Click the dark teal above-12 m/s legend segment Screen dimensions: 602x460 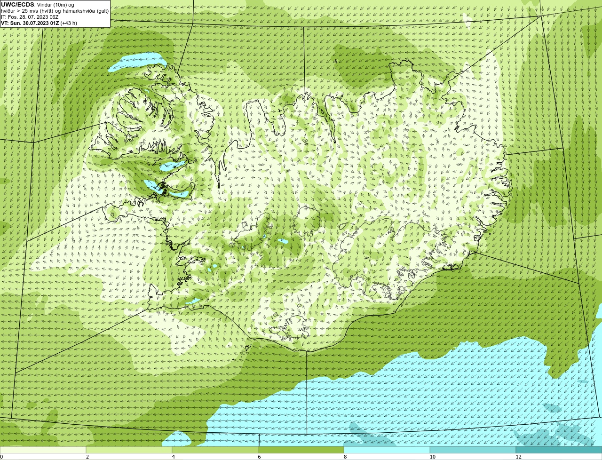click(x=559, y=450)
